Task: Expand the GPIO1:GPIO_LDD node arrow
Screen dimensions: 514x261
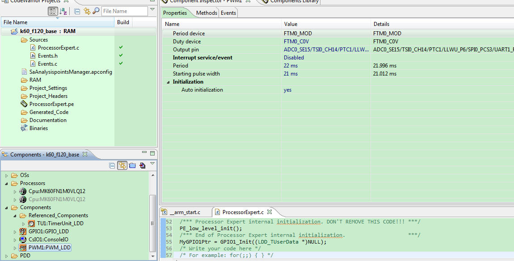Action: pyautogui.click(x=15, y=232)
